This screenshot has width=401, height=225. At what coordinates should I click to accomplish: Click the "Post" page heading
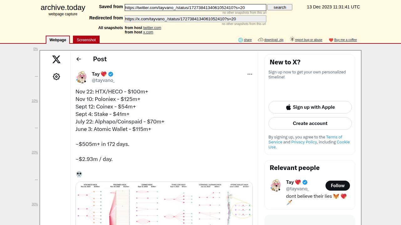100,59
